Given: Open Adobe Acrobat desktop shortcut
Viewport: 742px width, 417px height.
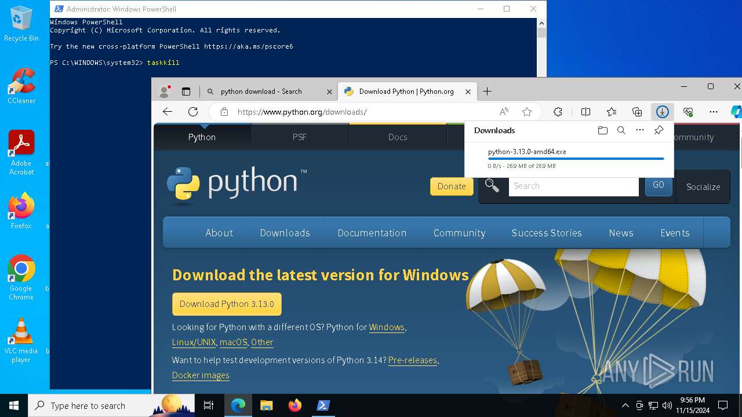Looking at the screenshot, I should pos(21,153).
